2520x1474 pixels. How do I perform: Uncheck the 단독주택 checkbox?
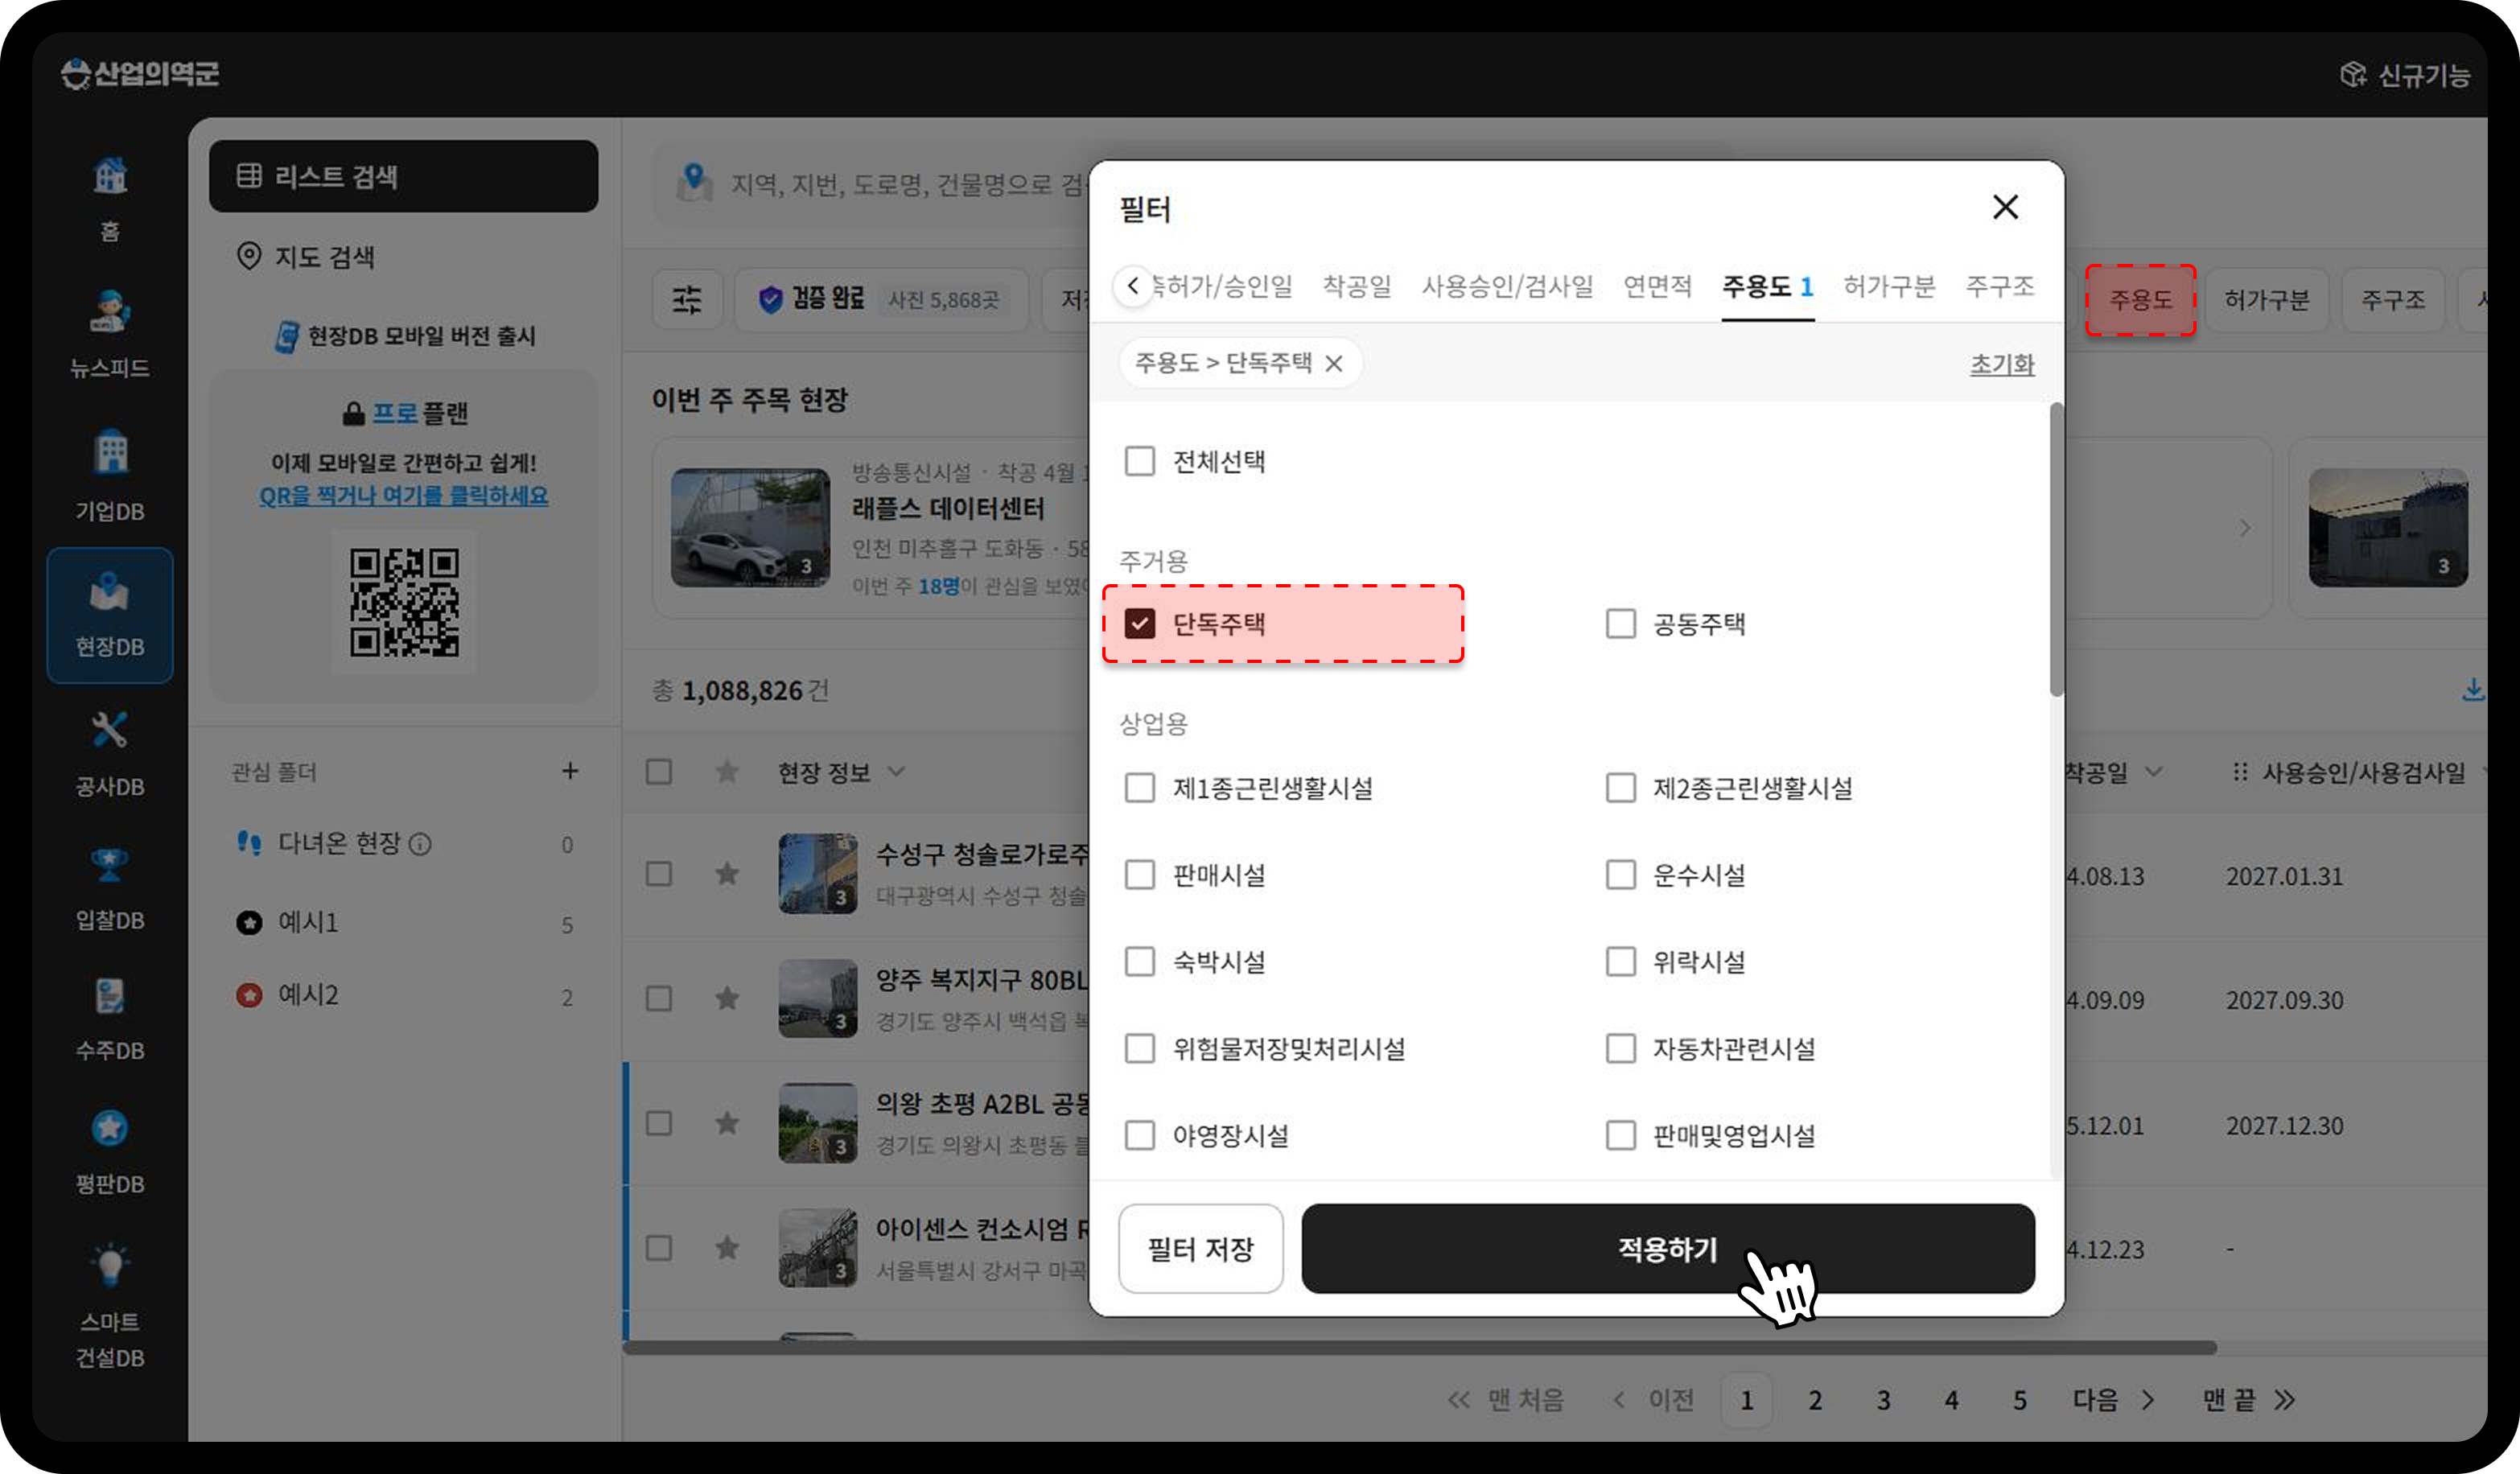[1140, 624]
